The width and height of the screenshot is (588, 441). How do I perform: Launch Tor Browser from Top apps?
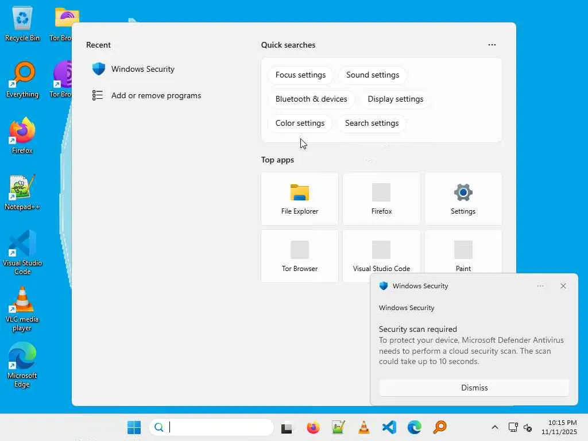[x=300, y=256]
